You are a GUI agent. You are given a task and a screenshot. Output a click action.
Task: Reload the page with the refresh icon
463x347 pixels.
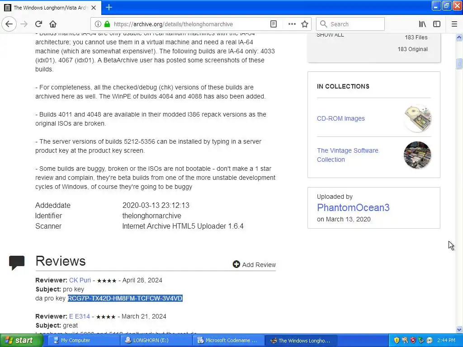tap(39, 24)
